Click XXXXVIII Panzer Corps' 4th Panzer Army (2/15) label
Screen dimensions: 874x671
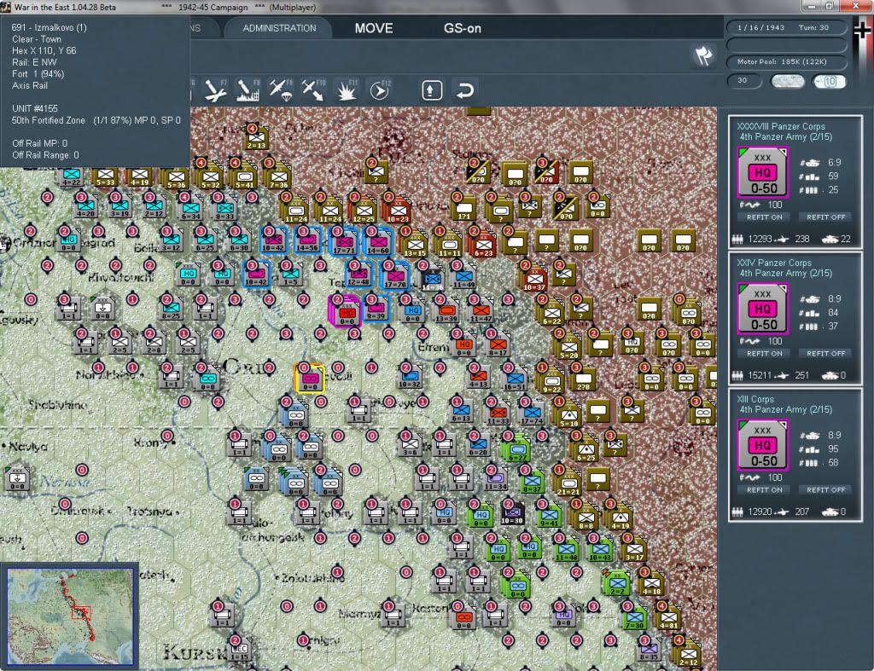pyautogui.click(x=785, y=137)
